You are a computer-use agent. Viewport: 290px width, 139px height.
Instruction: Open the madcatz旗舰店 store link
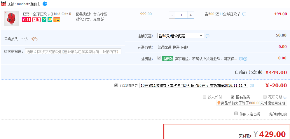[x=29, y=4]
